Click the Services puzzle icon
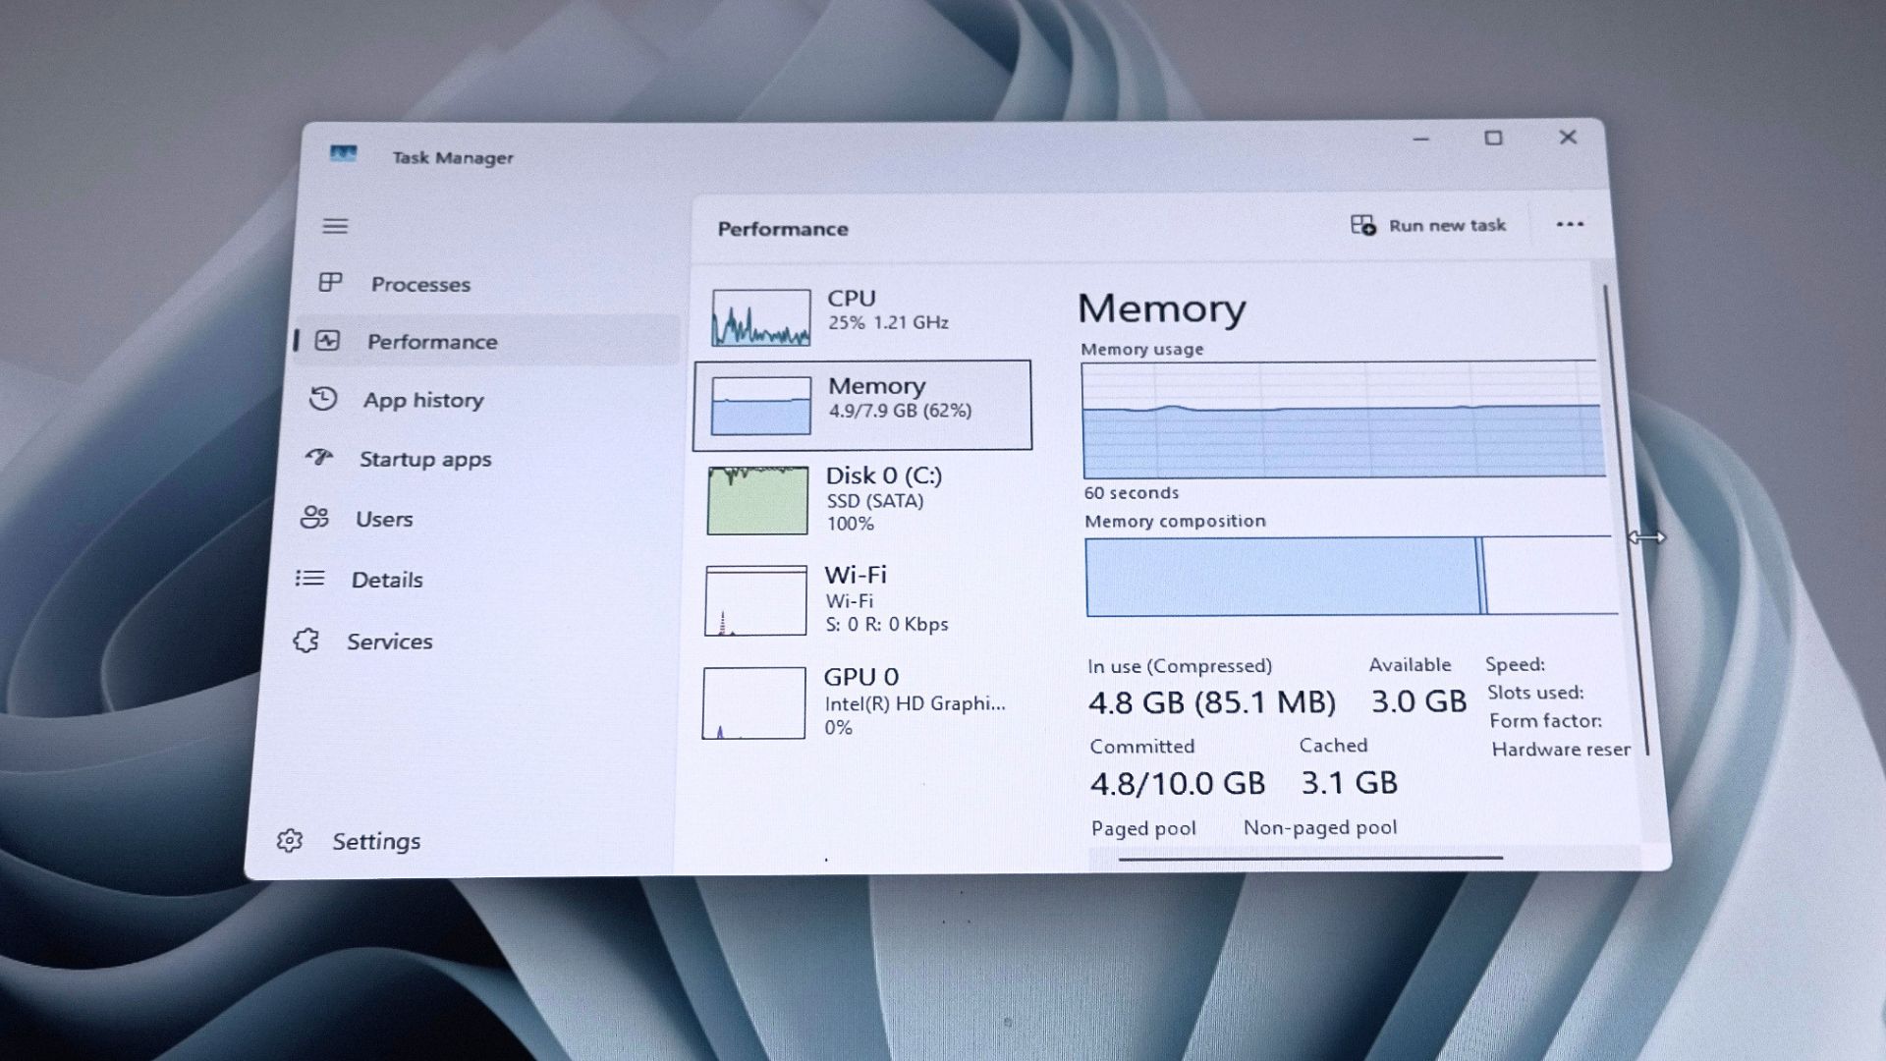The image size is (1886, 1061). (x=305, y=641)
